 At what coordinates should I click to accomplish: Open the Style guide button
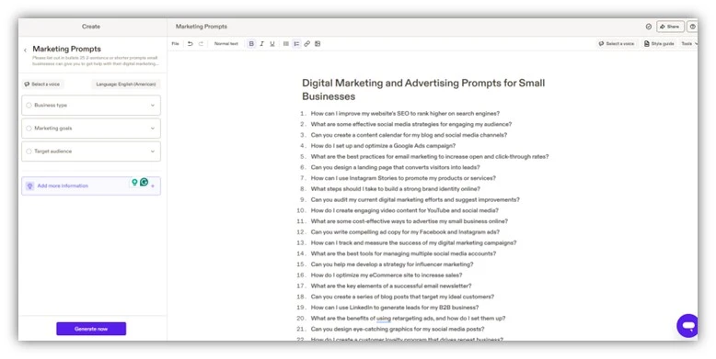(x=659, y=44)
